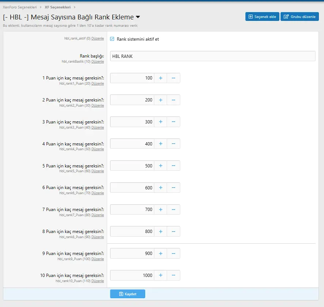The height and width of the screenshot is (307, 324).
Task: Increase the 1 Puan message count with plus
Action: coord(161,78)
